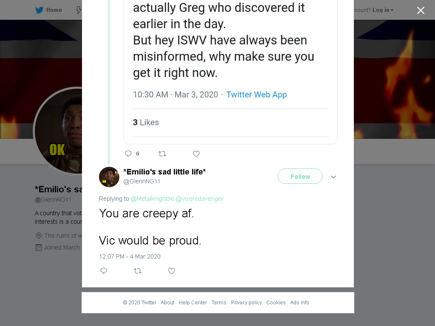Screen dimensions: 435x326
Task: Open @Metalknight96 profile mention
Action: (x=153, y=199)
